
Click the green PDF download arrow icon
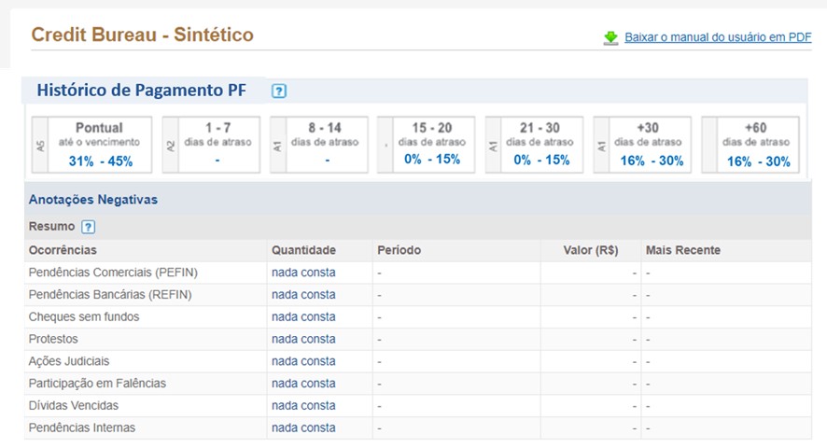pyautogui.click(x=610, y=37)
